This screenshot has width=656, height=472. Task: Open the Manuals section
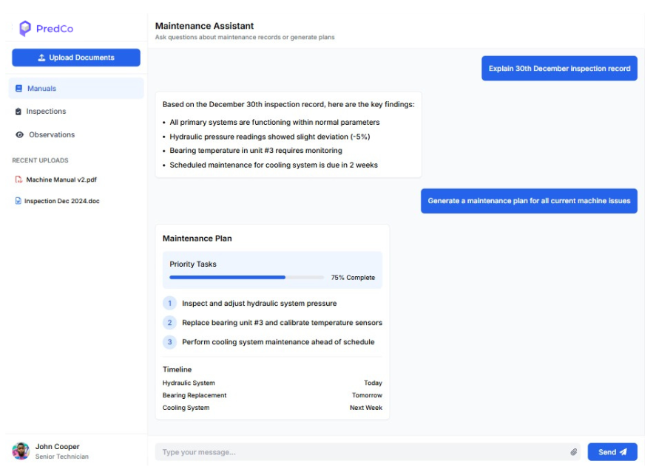point(76,89)
